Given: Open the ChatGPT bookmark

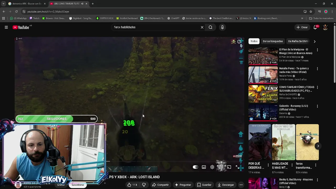Looking at the screenshot, I should point(173,18).
